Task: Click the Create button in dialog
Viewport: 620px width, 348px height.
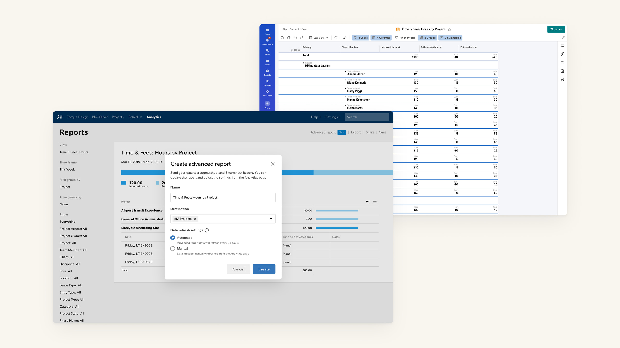Action: point(264,269)
